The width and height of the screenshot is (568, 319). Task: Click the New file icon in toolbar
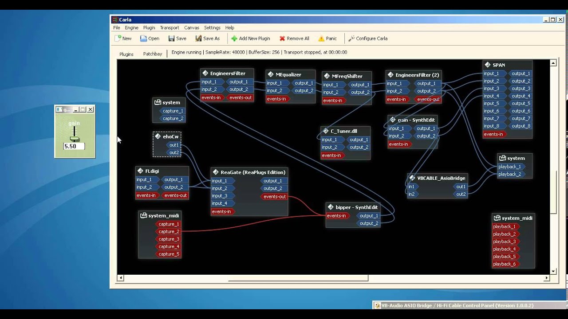coord(118,39)
